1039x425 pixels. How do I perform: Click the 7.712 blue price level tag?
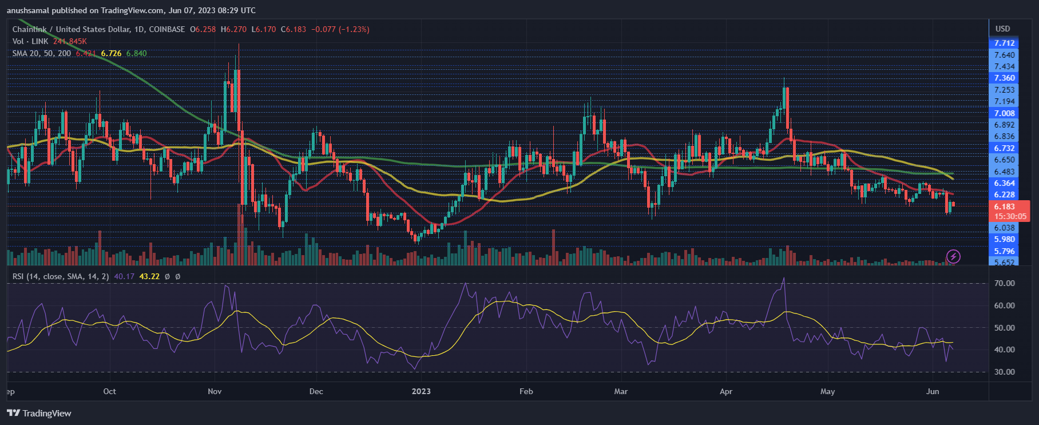click(1004, 43)
